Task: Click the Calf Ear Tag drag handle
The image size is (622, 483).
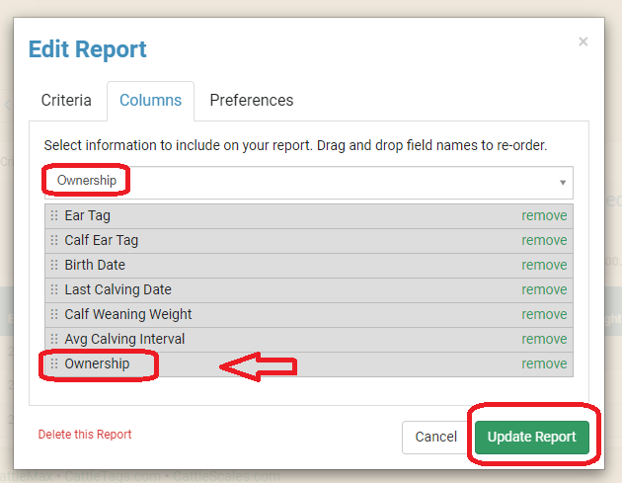Action: 54,240
